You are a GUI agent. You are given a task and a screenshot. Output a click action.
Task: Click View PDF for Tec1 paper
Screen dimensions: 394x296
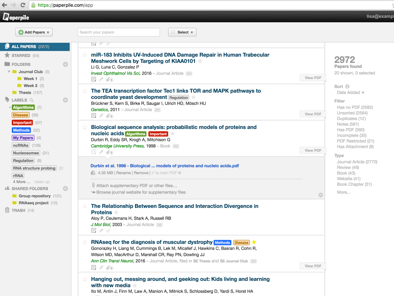(313, 114)
